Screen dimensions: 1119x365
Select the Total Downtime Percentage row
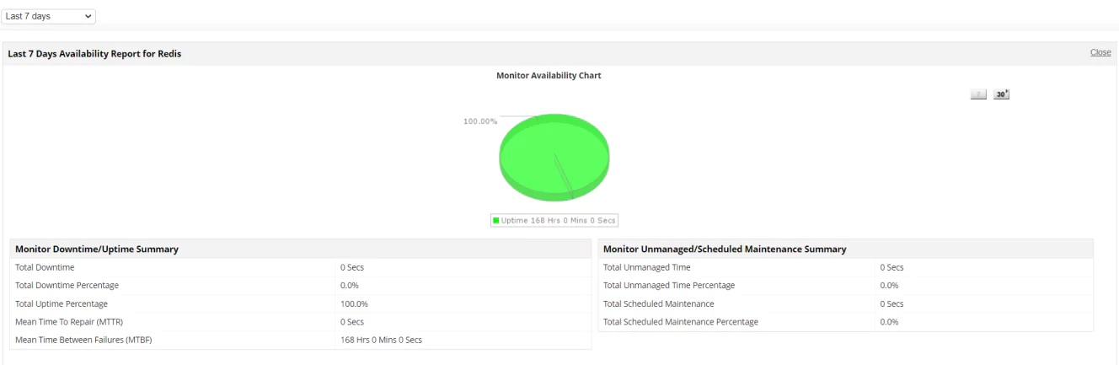pos(301,286)
